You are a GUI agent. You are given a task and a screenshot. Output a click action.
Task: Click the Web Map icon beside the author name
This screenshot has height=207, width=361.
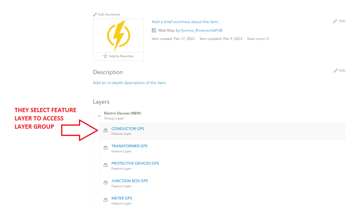(x=154, y=30)
